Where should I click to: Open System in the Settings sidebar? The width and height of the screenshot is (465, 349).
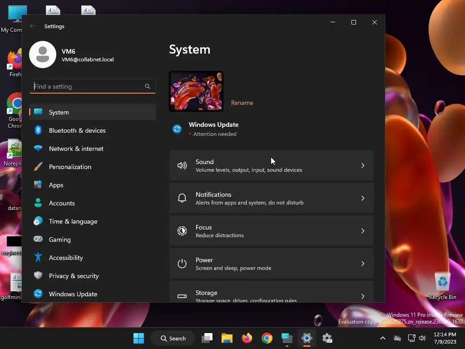93,112
